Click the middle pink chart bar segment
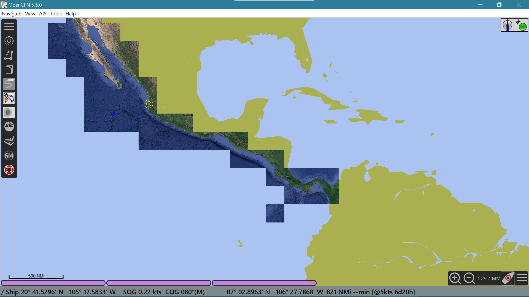Screen dimensions: 529x297 click(x=159, y=283)
